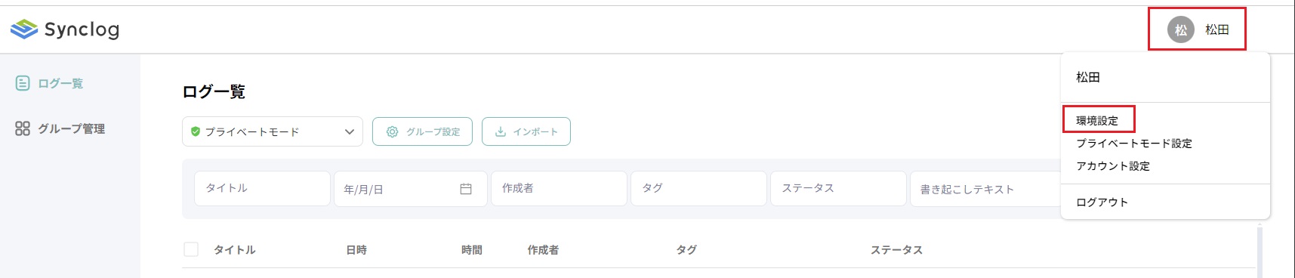Viewport: 1295px width, 278px height.
Task: Click the ログ一覧 list icon in sidebar
Action: point(23,83)
